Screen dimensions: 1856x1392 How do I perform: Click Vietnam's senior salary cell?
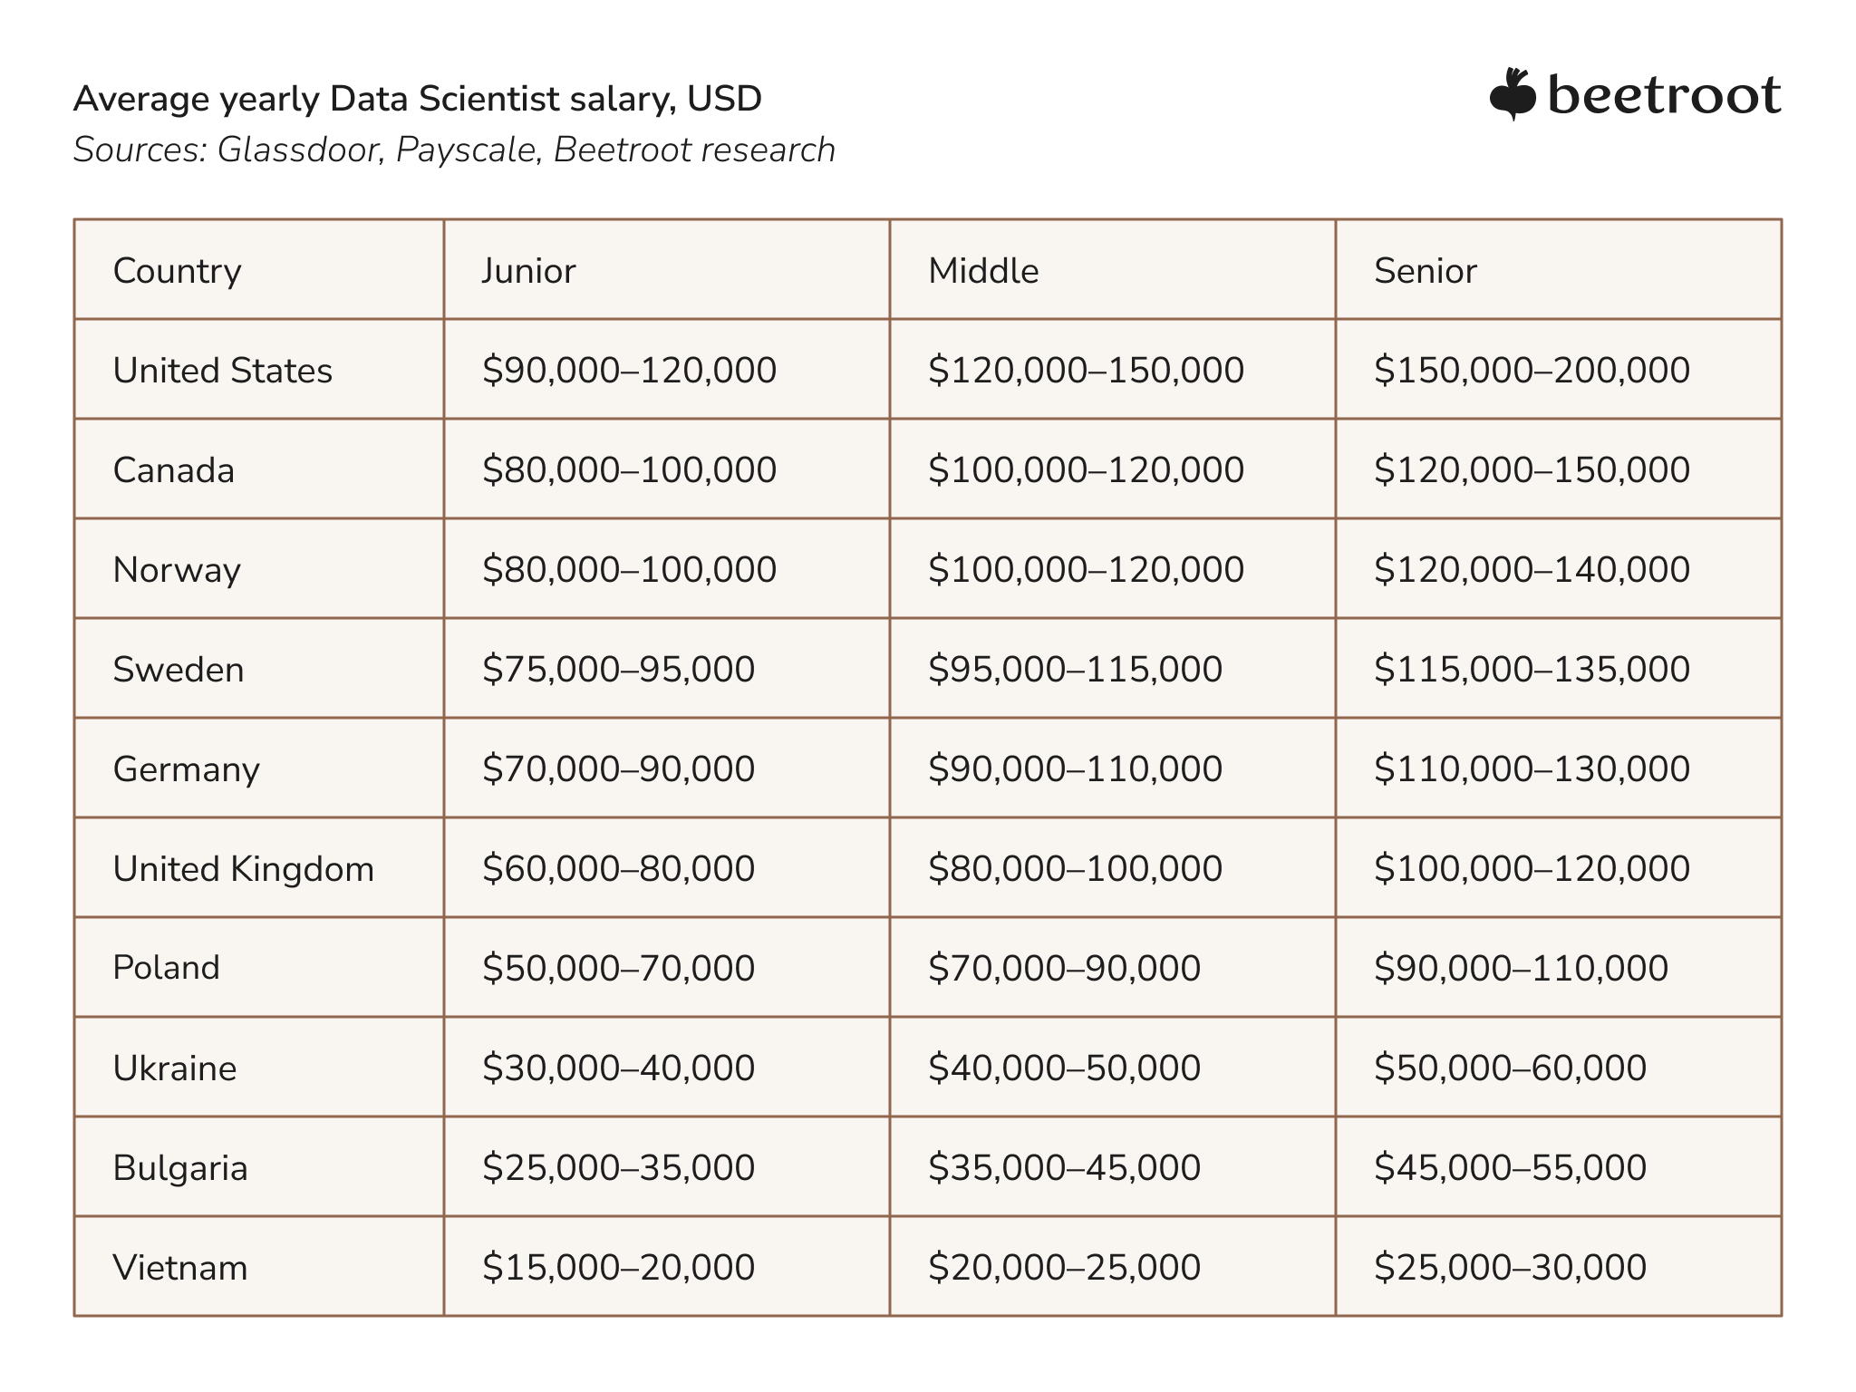point(1559,1266)
